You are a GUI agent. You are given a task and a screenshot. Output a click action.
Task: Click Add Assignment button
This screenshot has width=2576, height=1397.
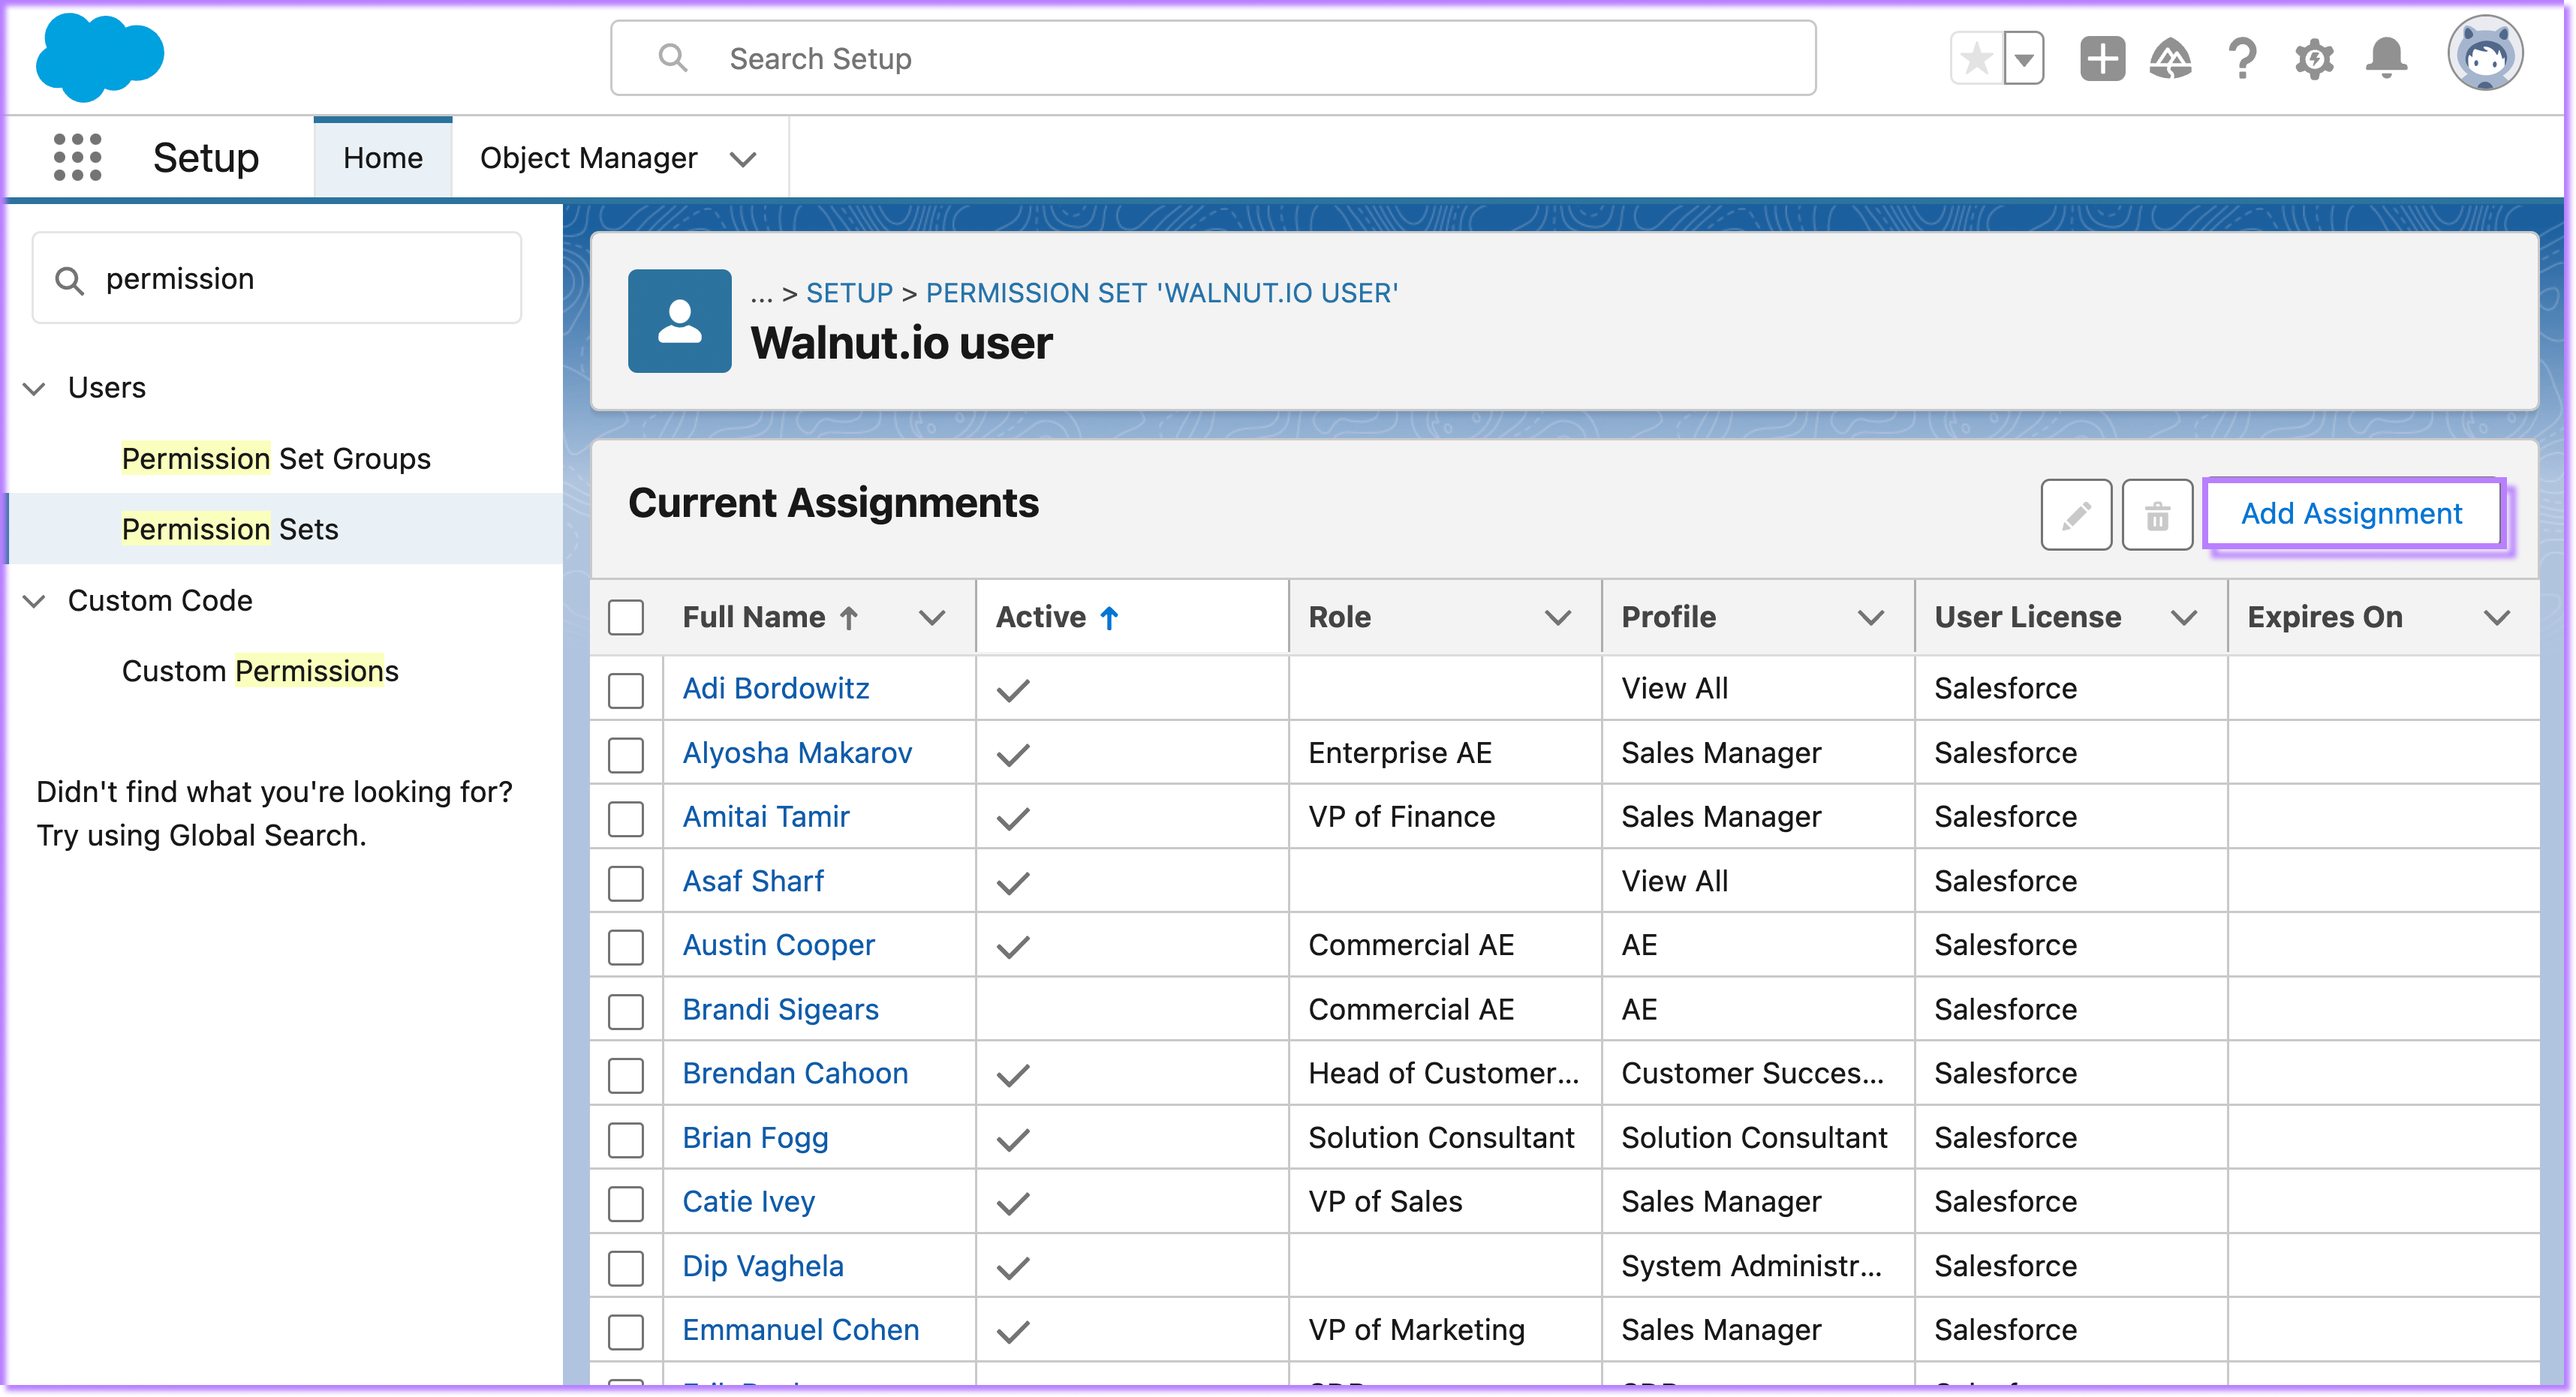click(2352, 514)
